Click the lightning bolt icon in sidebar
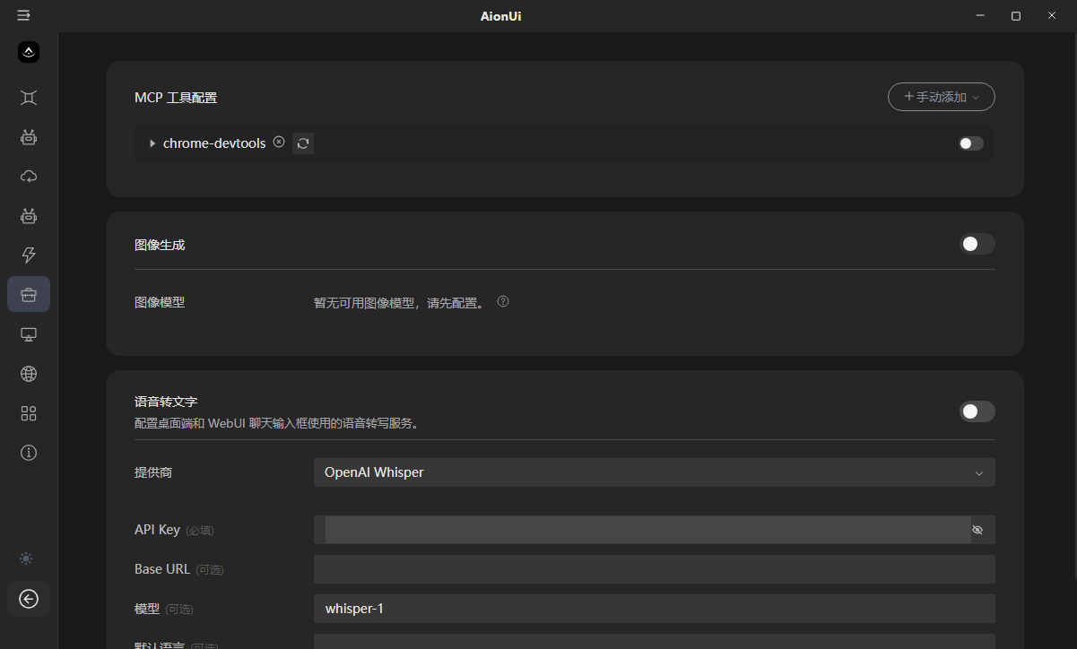This screenshot has height=649, width=1077. click(29, 255)
